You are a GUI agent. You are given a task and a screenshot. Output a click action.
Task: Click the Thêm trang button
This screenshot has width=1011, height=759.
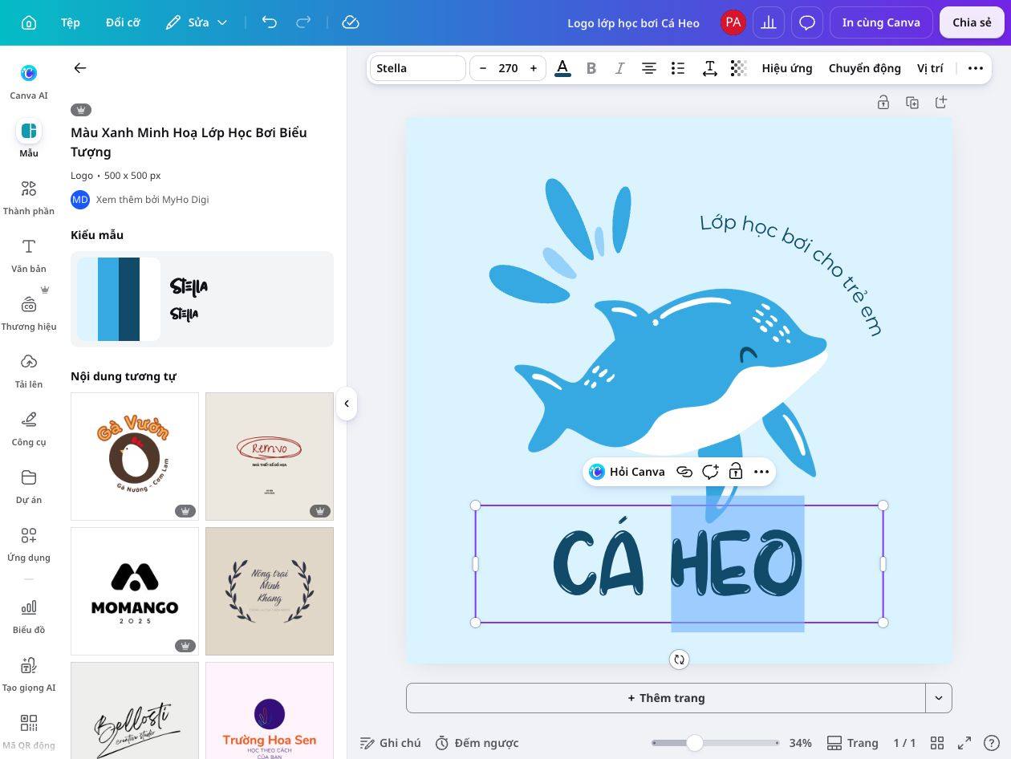click(666, 698)
